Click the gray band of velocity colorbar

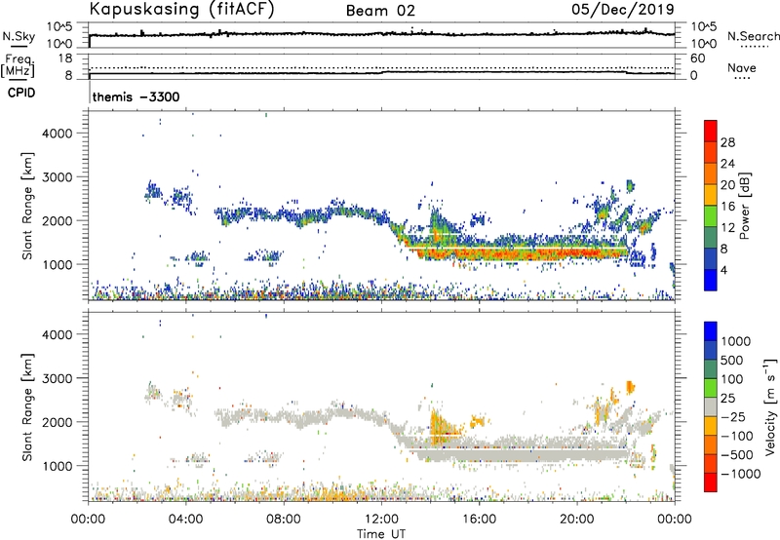tap(711, 406)
